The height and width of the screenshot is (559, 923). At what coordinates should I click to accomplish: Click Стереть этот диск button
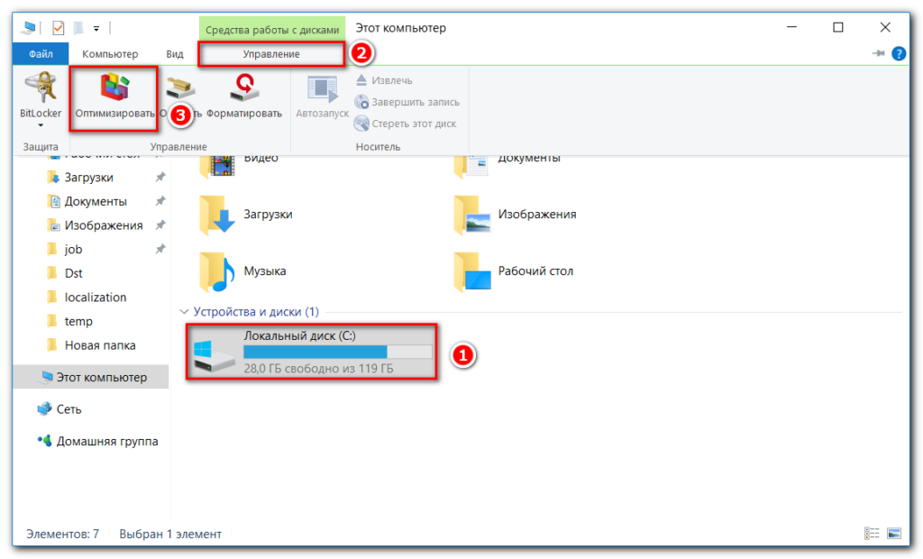(406, 124)
